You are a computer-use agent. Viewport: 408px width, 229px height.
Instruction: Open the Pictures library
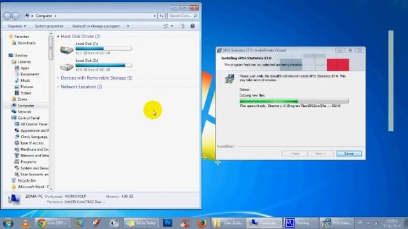pyautogui.click(x=27, y=87)
